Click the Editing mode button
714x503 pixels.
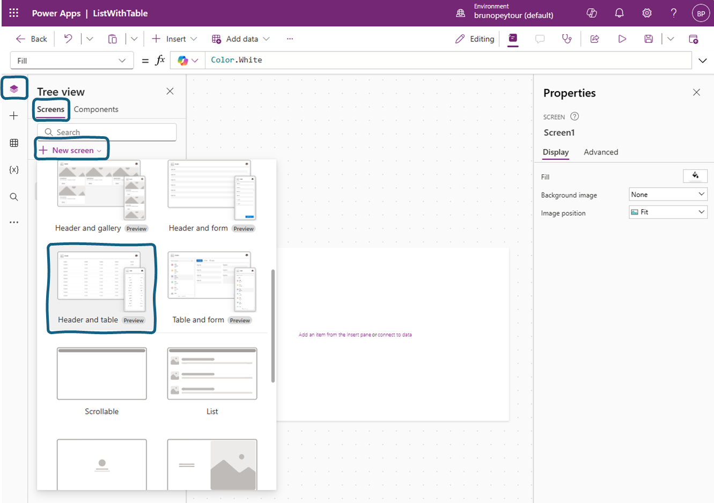pyautogui.click(x=474, y=39)
